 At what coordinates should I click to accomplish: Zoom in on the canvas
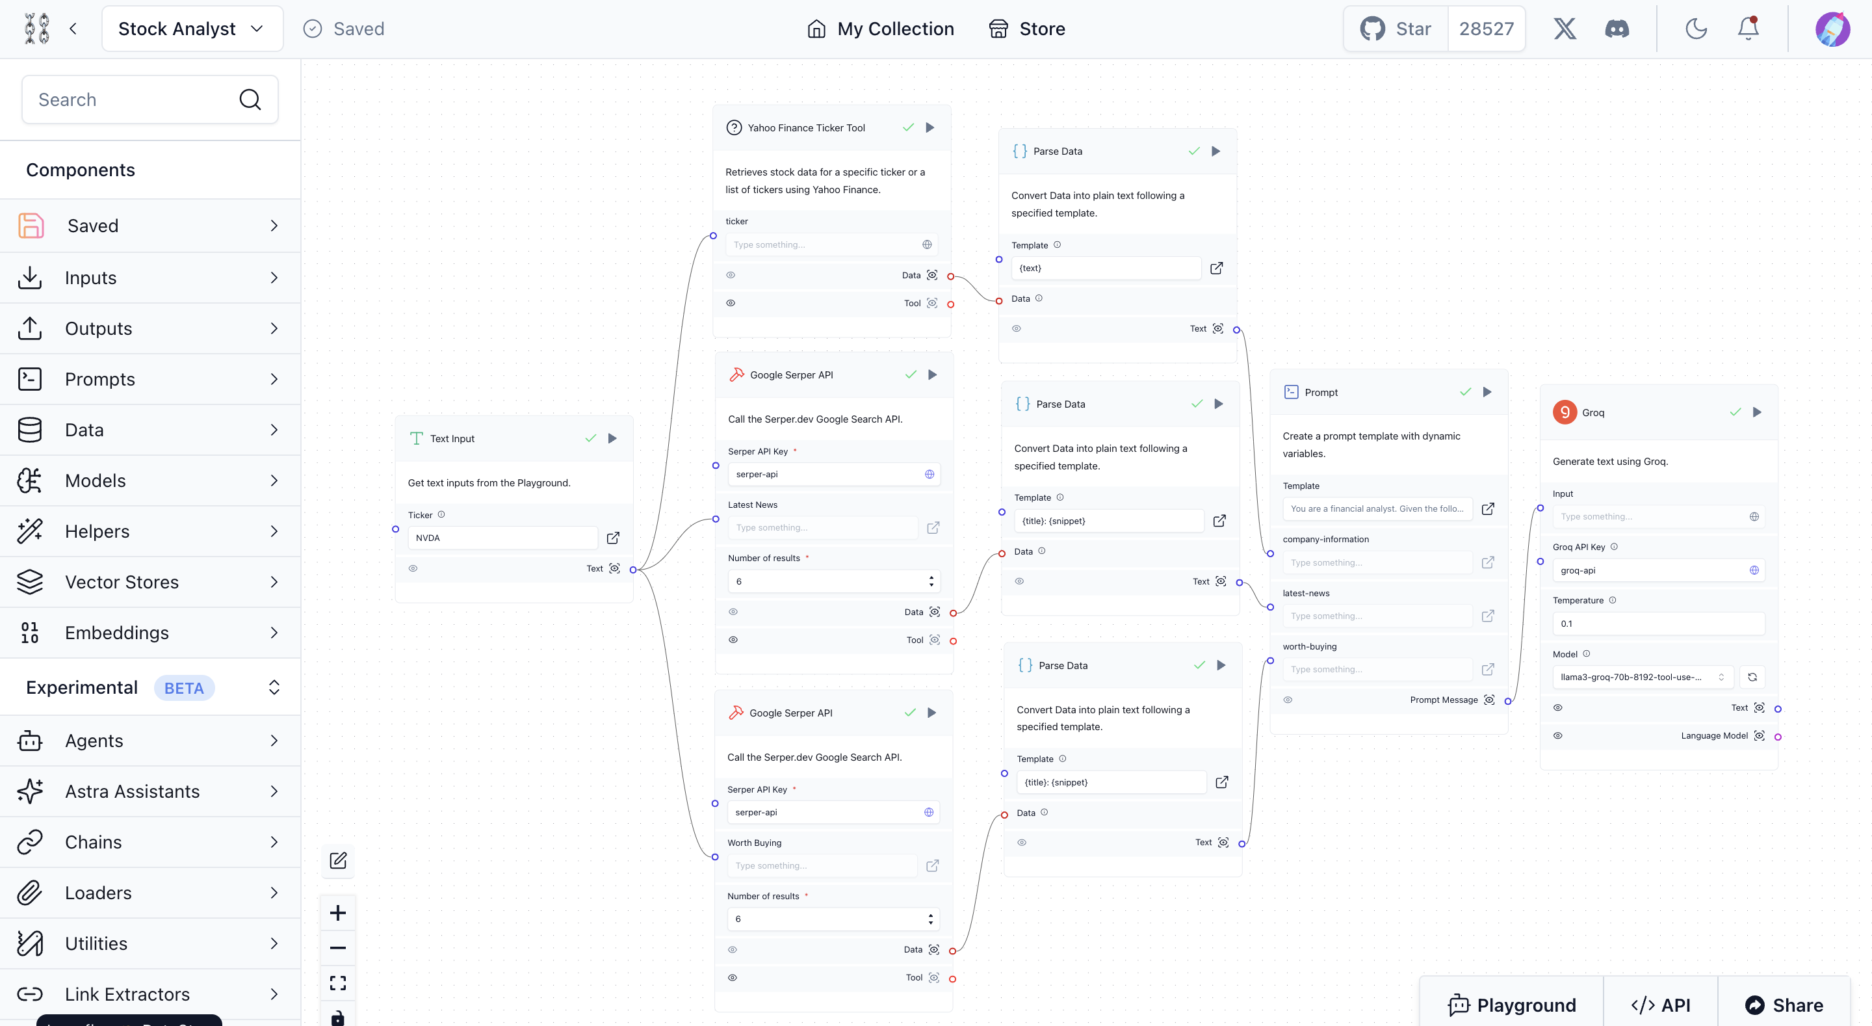click(338, 913)
